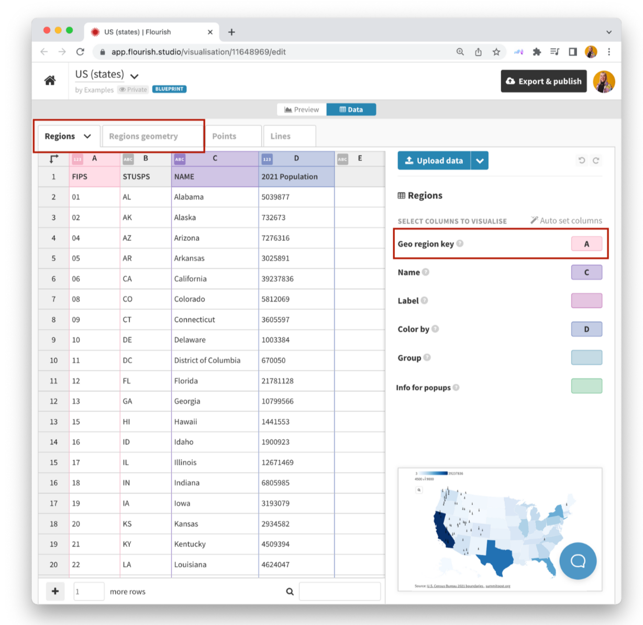Transpose the data sheet using corner arrow icon
The width and height of the screenshot is (643, 625).
coord(53,158)
